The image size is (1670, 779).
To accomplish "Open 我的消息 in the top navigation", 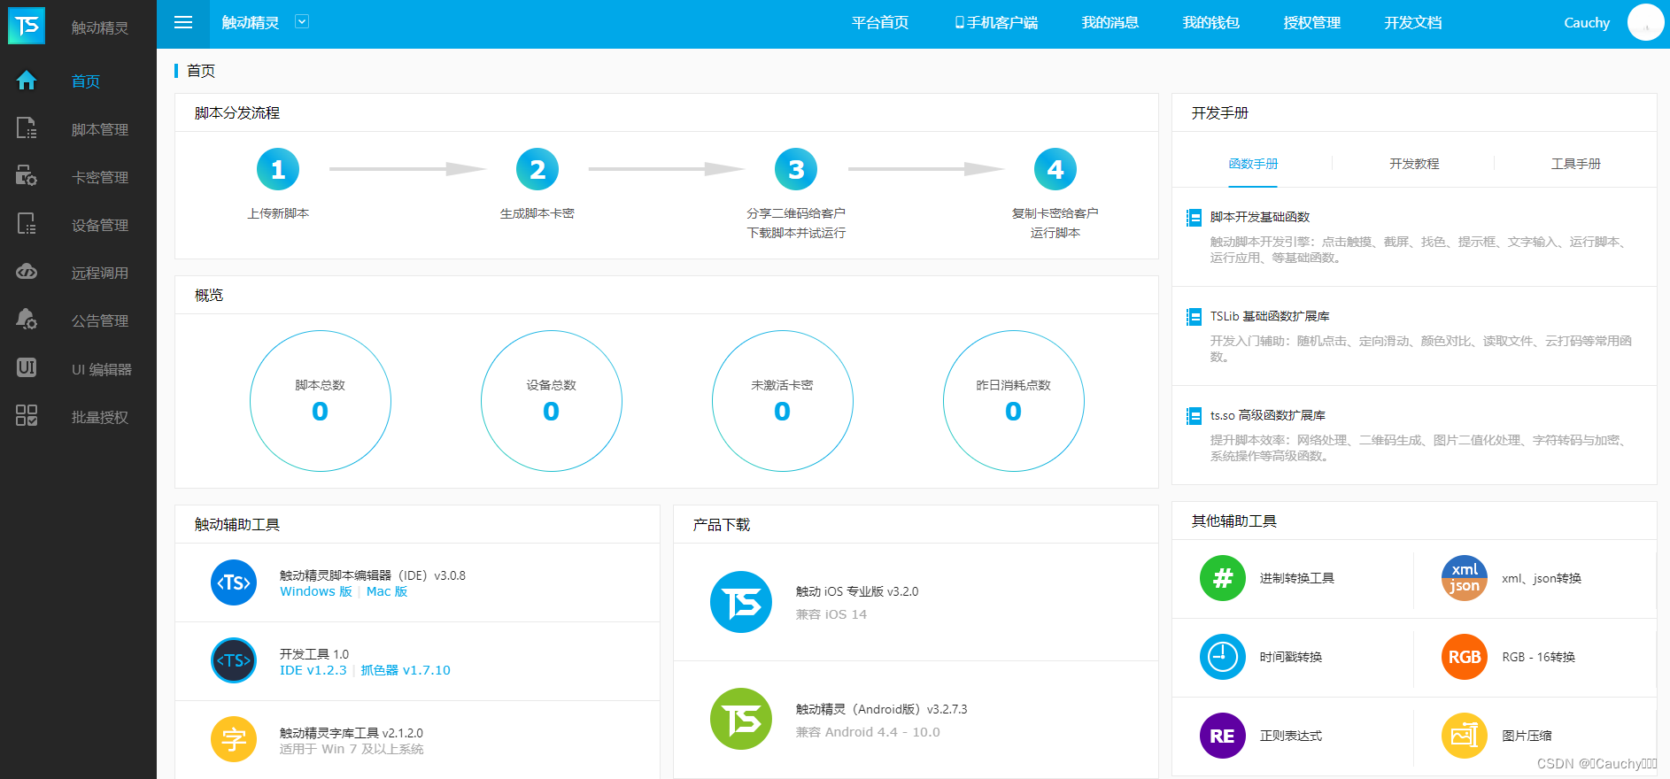I will 1110,23.
